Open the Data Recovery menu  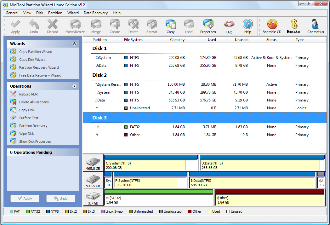pos(95,13)
